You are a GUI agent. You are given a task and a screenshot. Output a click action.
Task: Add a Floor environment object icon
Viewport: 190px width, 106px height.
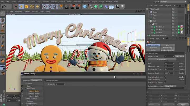(x=111, y=7)
